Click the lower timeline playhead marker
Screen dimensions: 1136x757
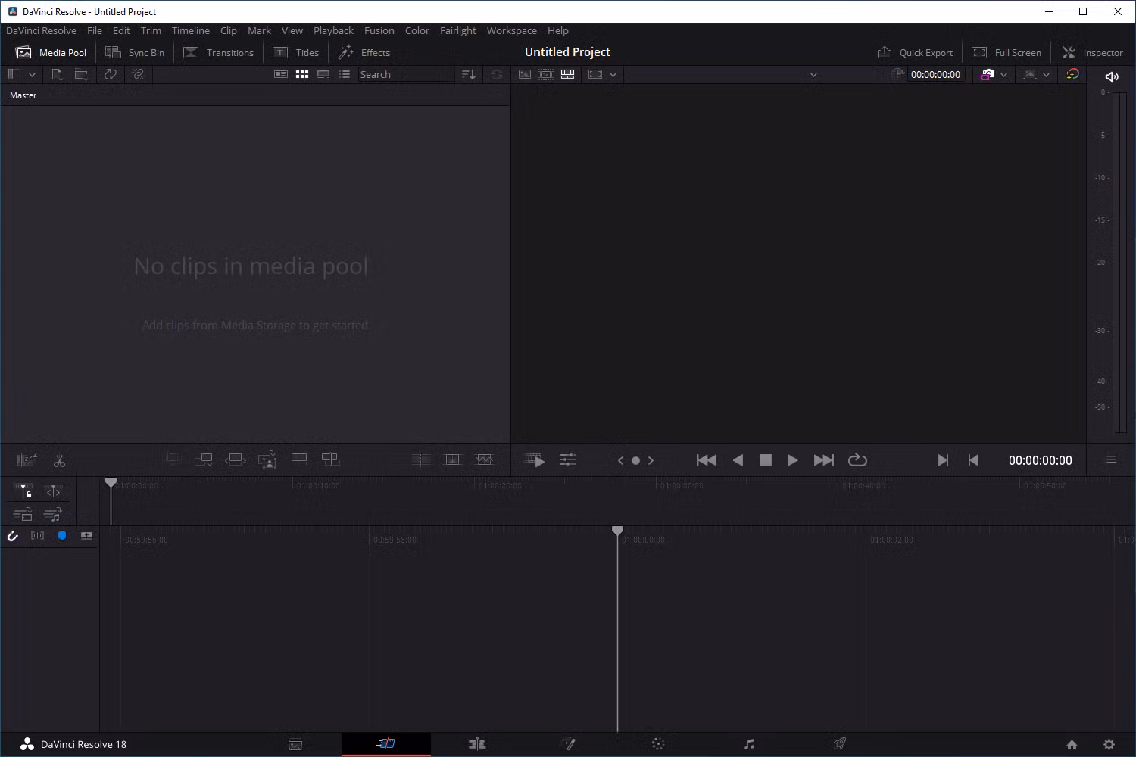617,531
